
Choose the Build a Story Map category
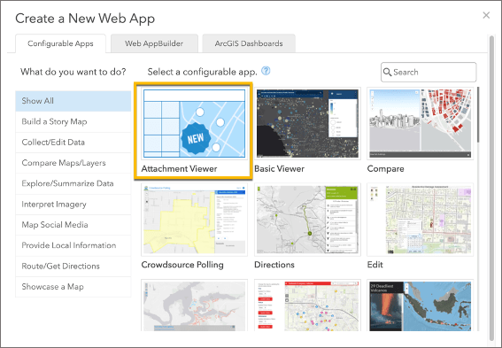[x=73, y=121]
